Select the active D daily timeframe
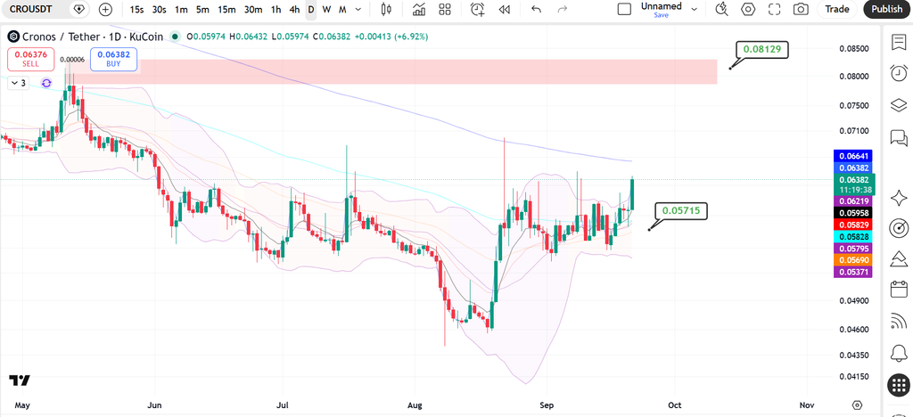 click(x=311, y=9)
